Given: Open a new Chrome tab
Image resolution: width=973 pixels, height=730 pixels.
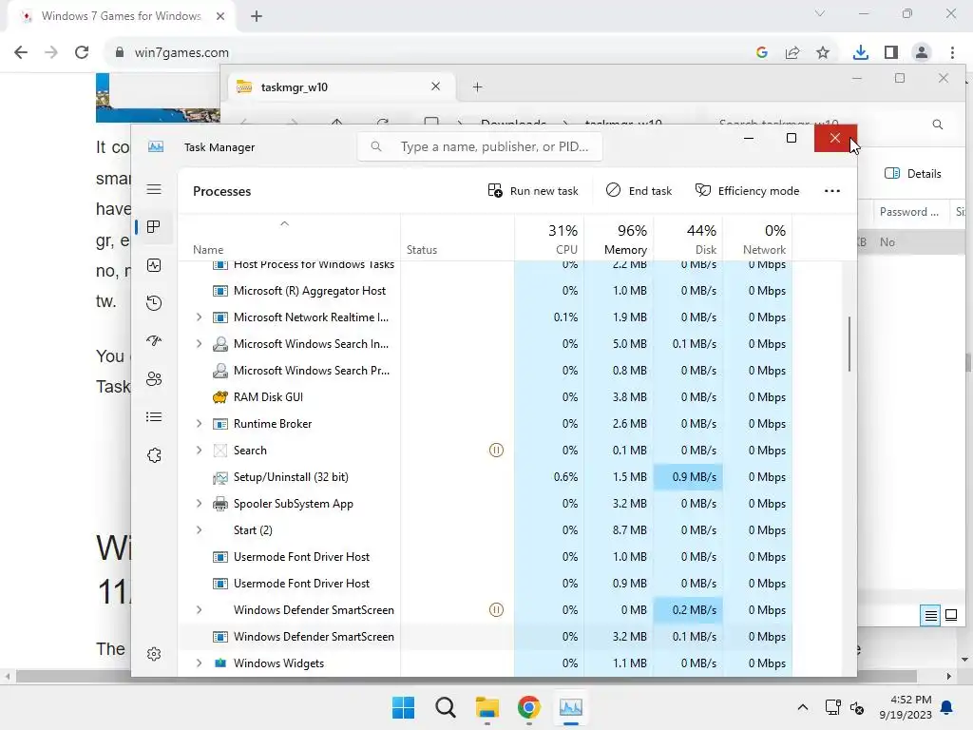Looking at the screenshot, I should pos(257,16).
